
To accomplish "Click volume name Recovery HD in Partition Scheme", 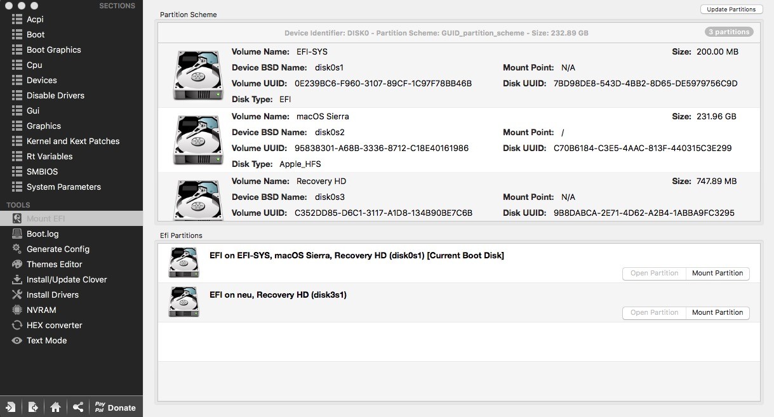I will click(321, 181).
